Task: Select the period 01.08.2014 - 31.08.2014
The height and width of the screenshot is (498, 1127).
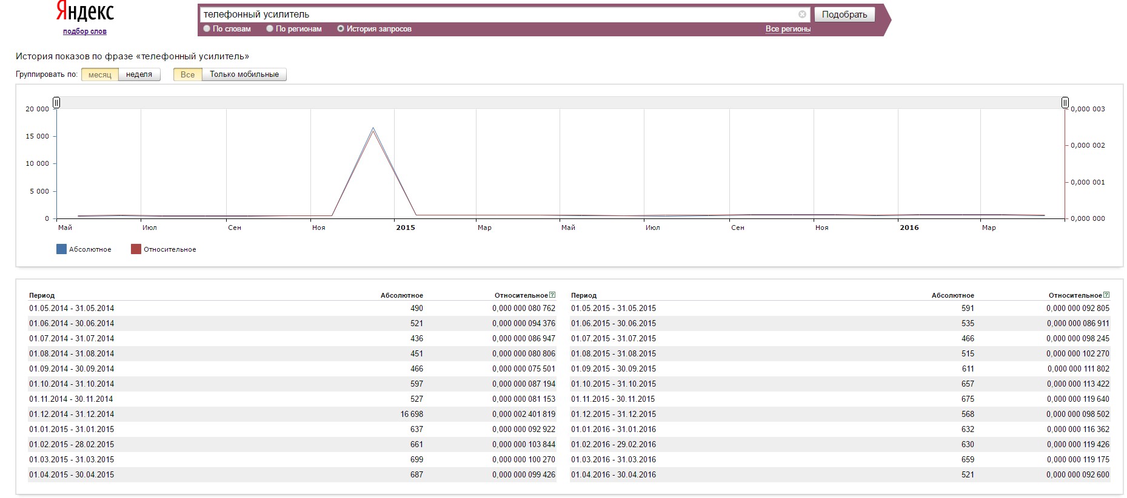Action: [72, 353]
